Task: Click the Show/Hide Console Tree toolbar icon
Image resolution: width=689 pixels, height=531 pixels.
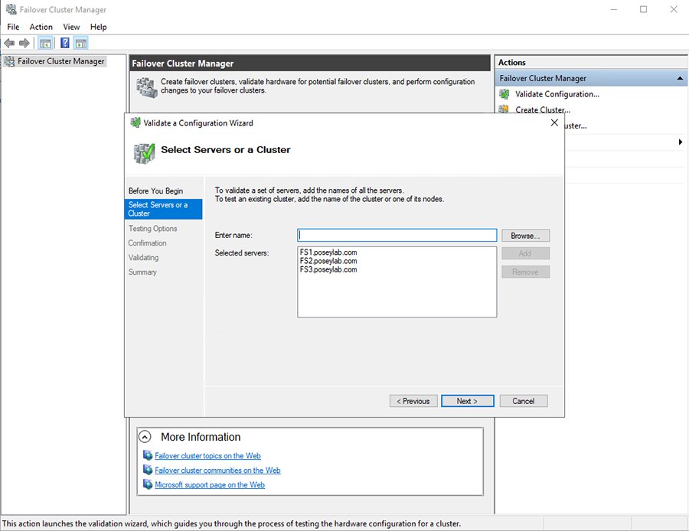Action: (44, 43)
